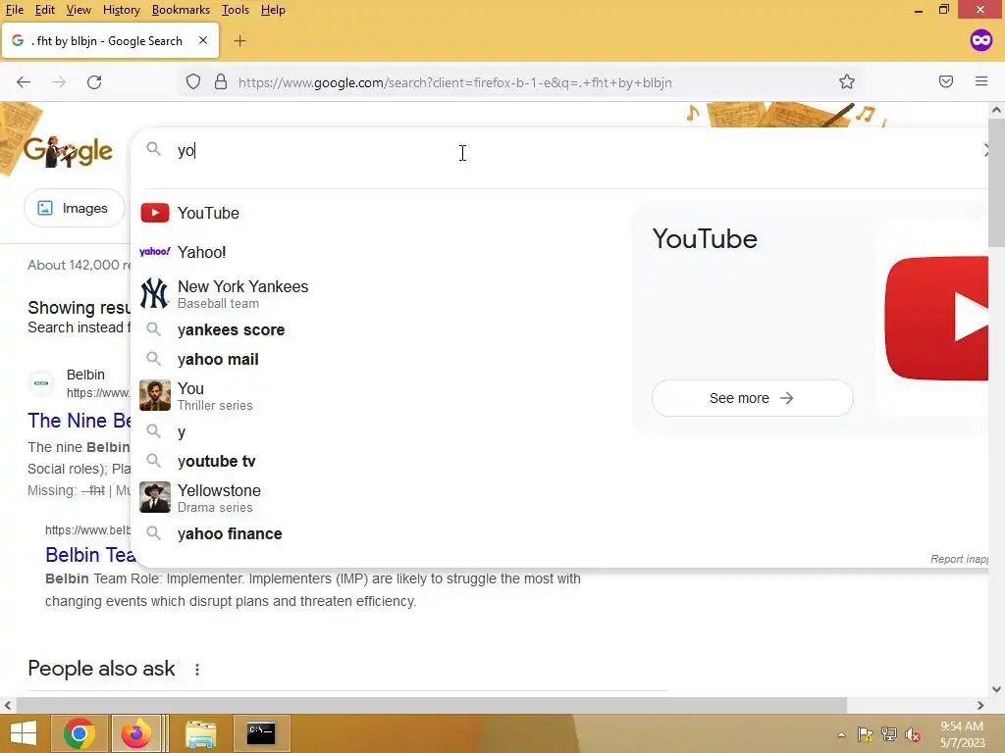The image size is (1005, 753).
Task: Click the site padlock icon
Action: 221,82
